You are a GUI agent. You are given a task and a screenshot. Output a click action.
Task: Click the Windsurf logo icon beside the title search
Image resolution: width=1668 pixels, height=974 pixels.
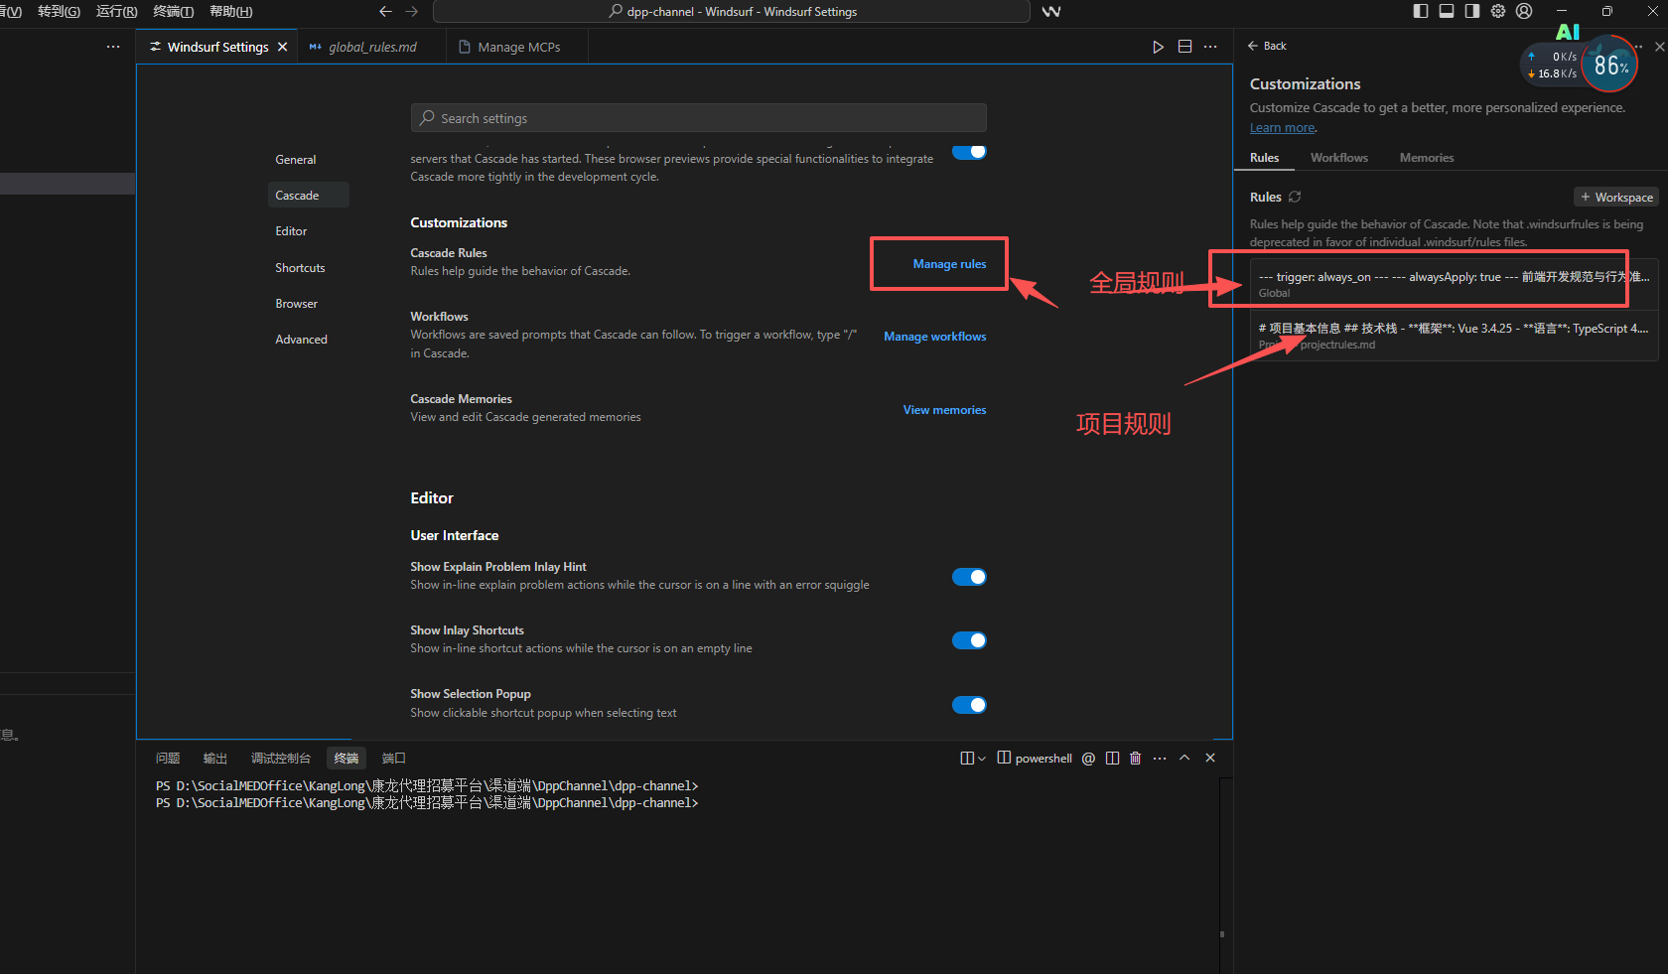[x=1051, y=11]
